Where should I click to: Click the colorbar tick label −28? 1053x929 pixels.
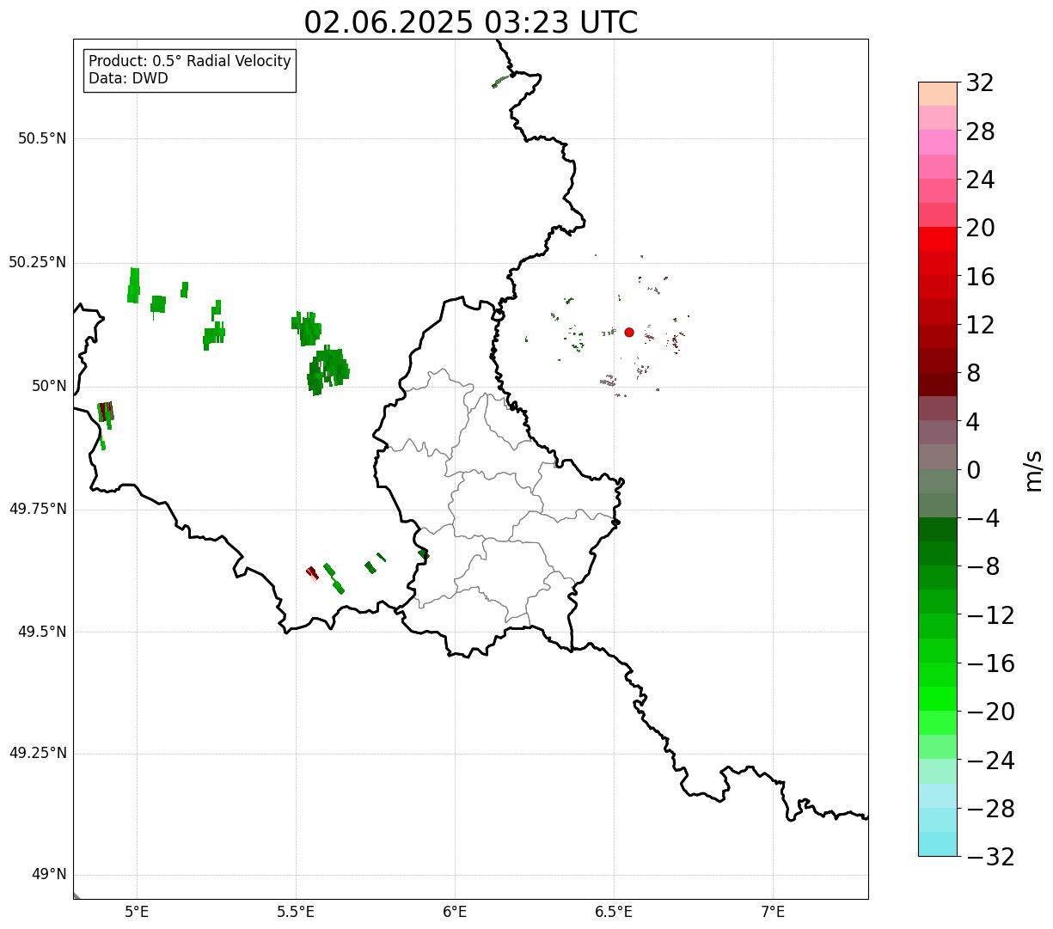pos(990,809)
